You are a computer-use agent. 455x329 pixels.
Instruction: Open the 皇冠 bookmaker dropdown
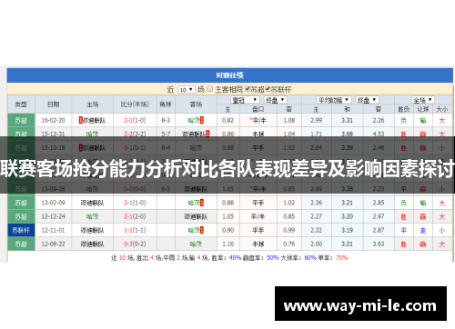click(245, 100)
